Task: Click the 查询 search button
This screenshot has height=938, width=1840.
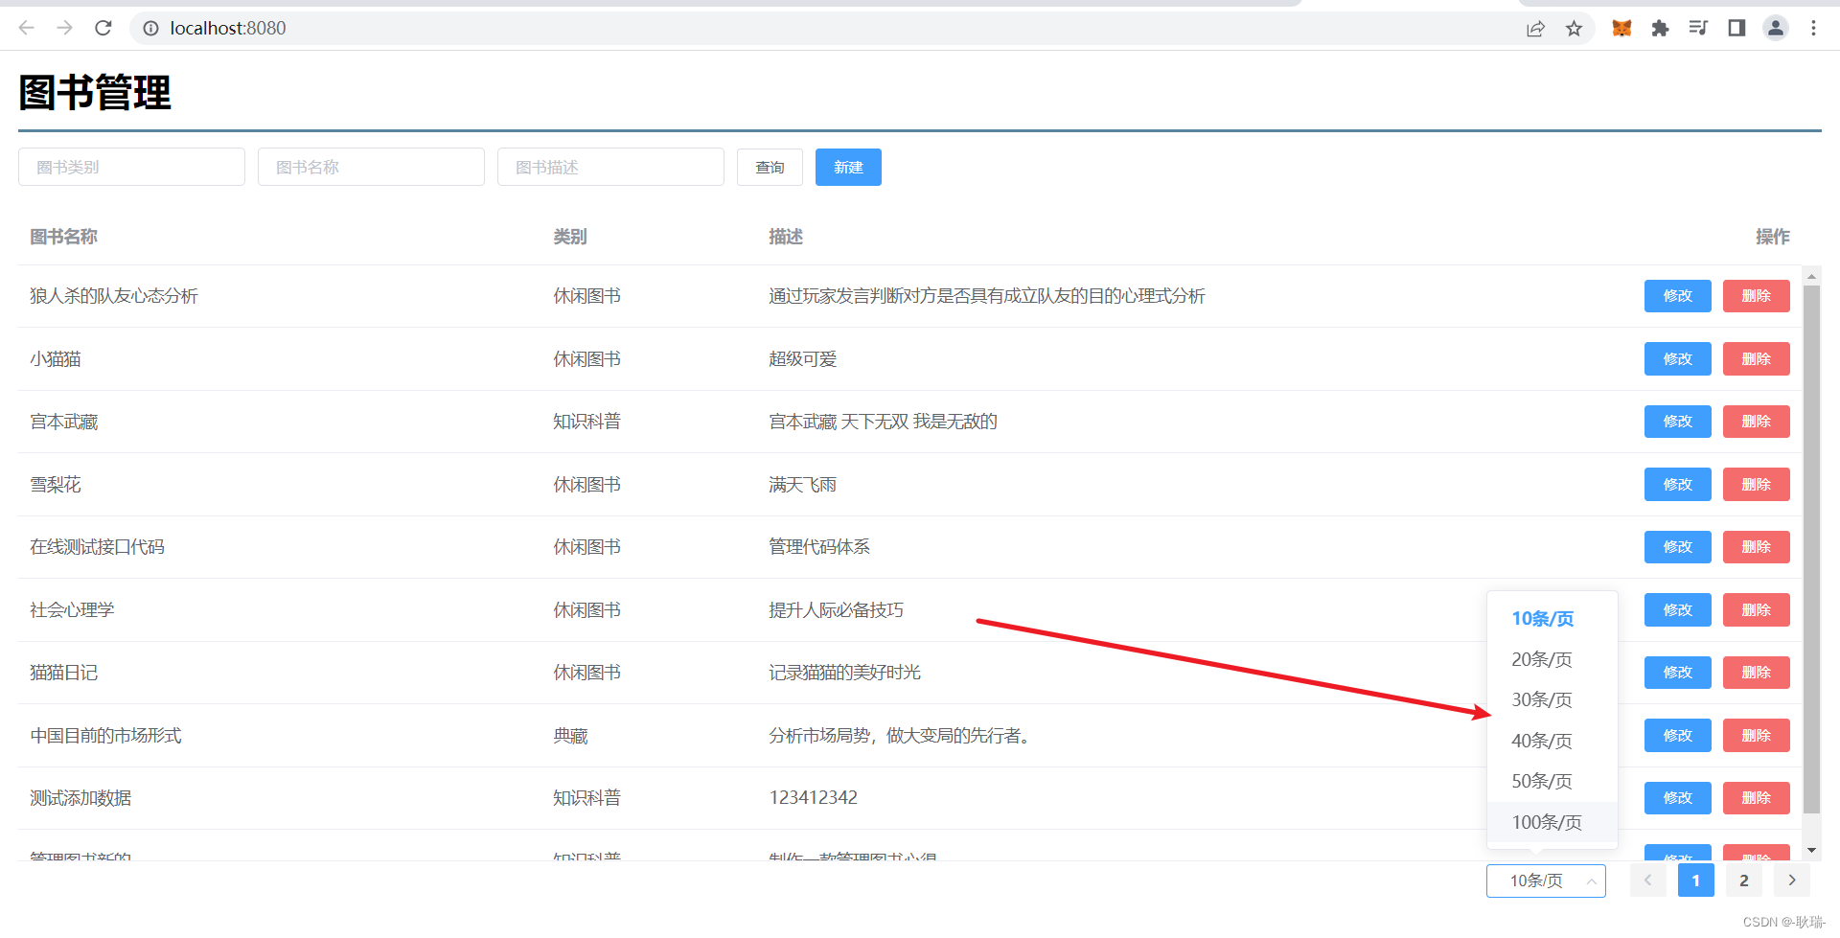Action: pos(770,168)
